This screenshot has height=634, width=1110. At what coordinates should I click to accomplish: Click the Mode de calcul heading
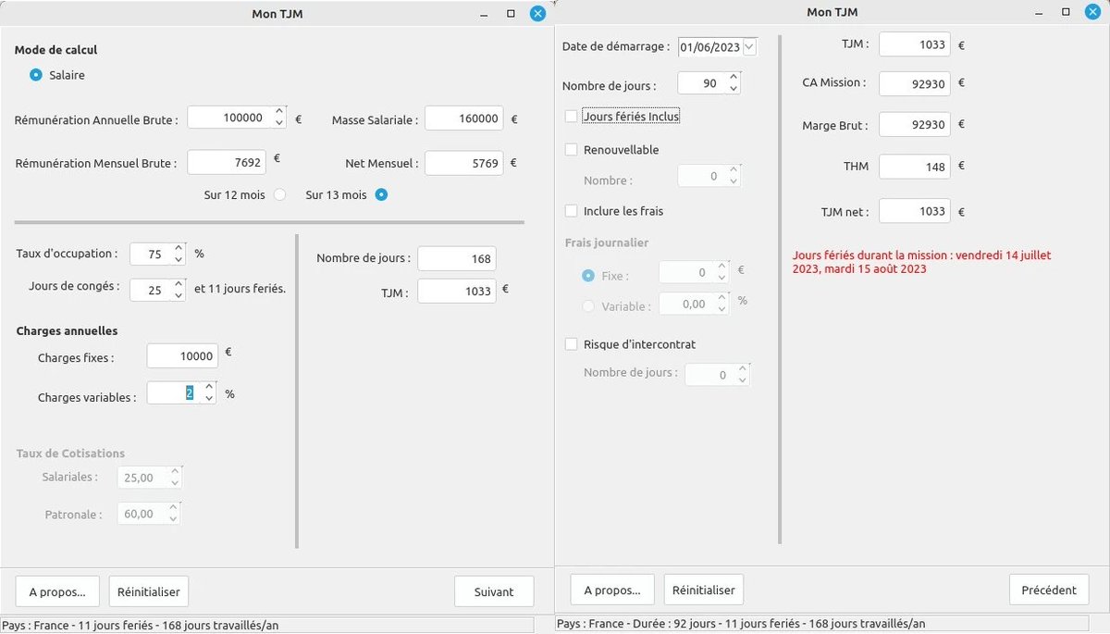click(55, 50)
